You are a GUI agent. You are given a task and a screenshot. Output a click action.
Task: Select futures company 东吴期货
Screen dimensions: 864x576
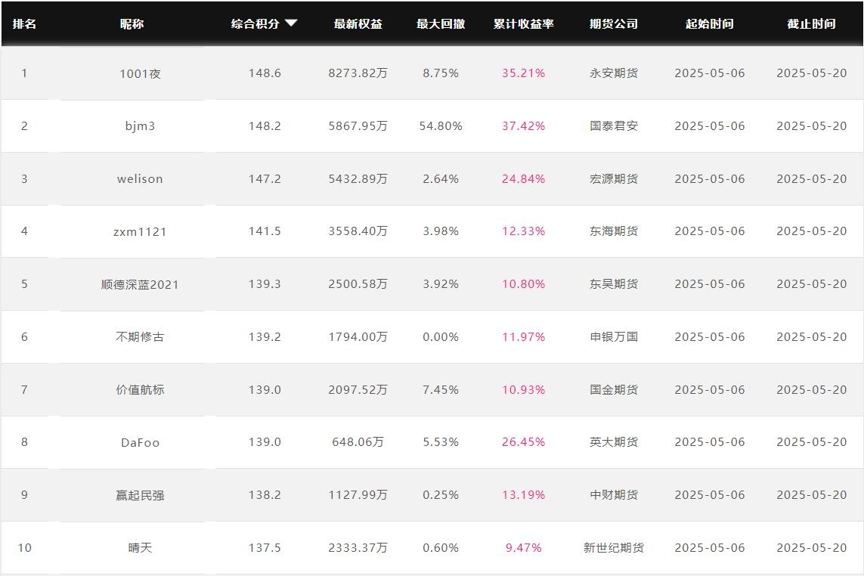click(614, 284)
